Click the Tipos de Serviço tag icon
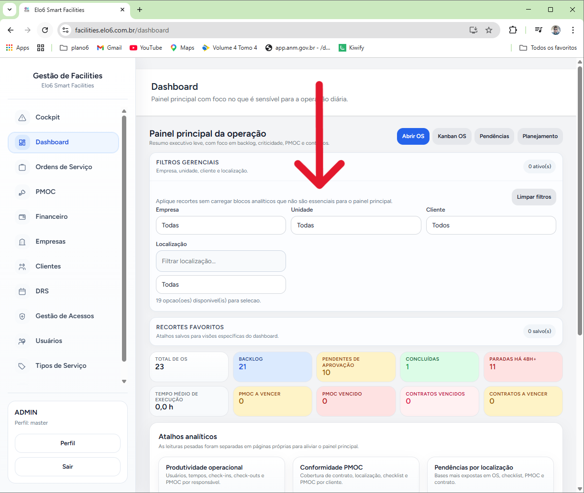584x493 pixels. point(22,366)
